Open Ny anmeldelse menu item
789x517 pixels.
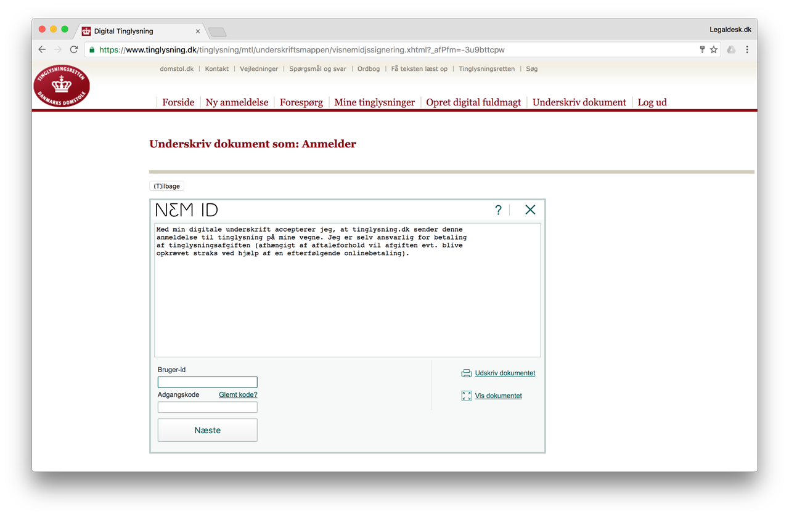pos(237,102)
